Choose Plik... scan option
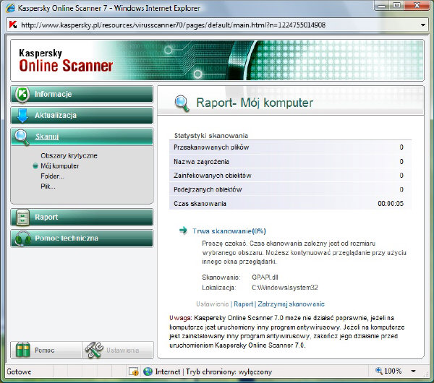The height and width of the screenshot is (383, 434). pyautogui.click(x=48, y=186)
